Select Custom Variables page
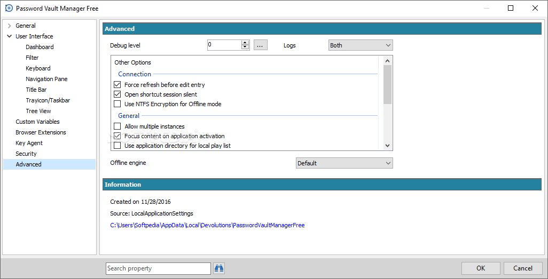Image resolution: width=548 pixels, height=279 pixels. point(37,122)
